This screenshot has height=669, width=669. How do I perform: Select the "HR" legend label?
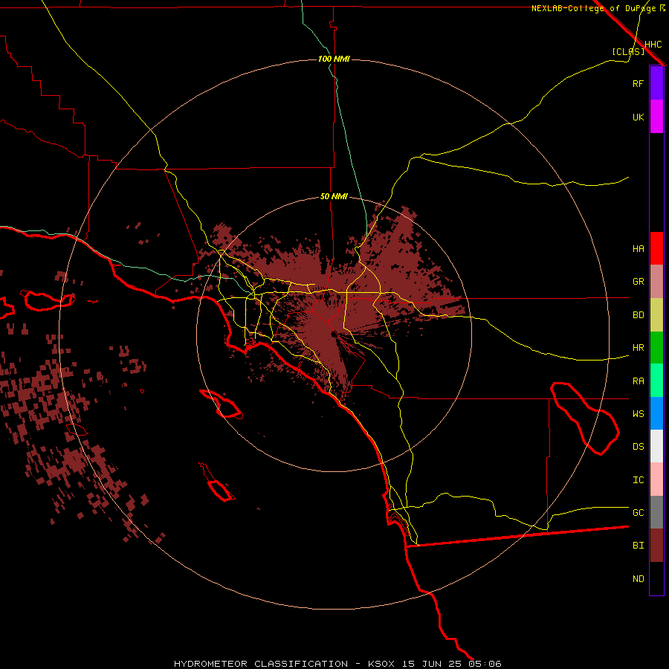click(638, 348)
